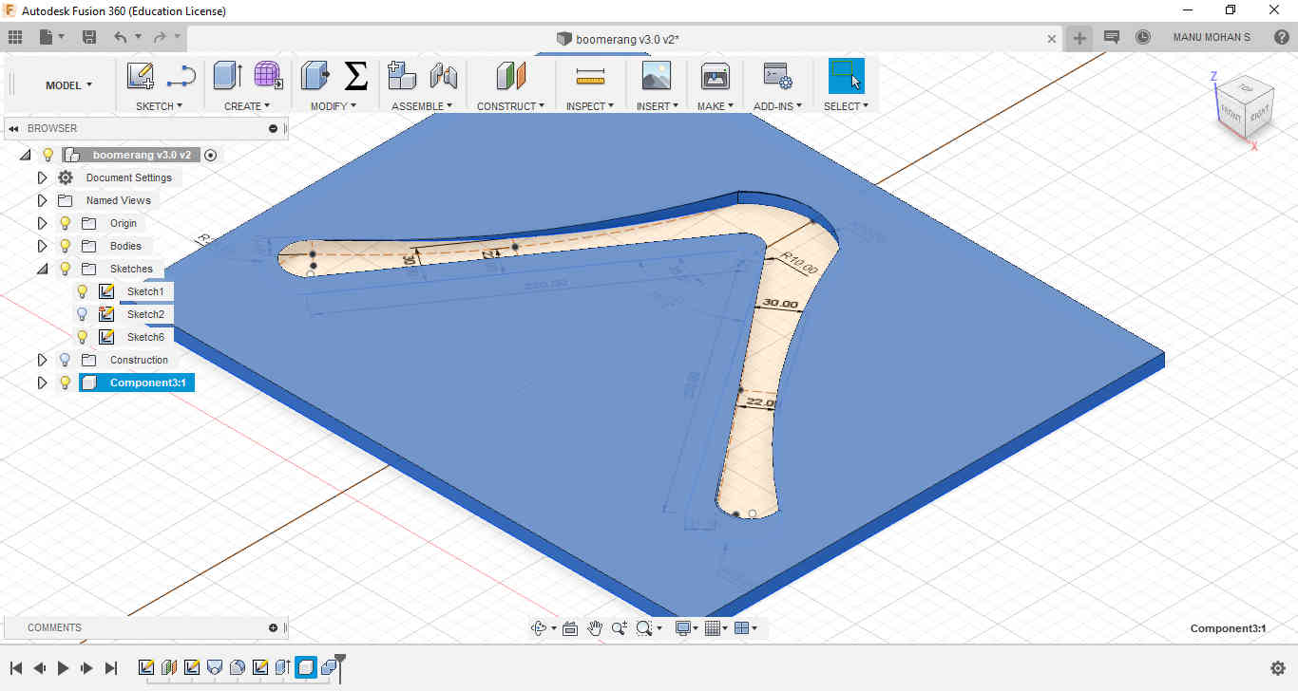Show Sketch2 using its light bulb
Viewport: 1298px width, 691px height.
click(83, 314)
